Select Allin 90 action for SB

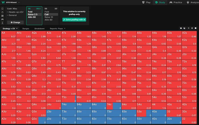(32, 17)
